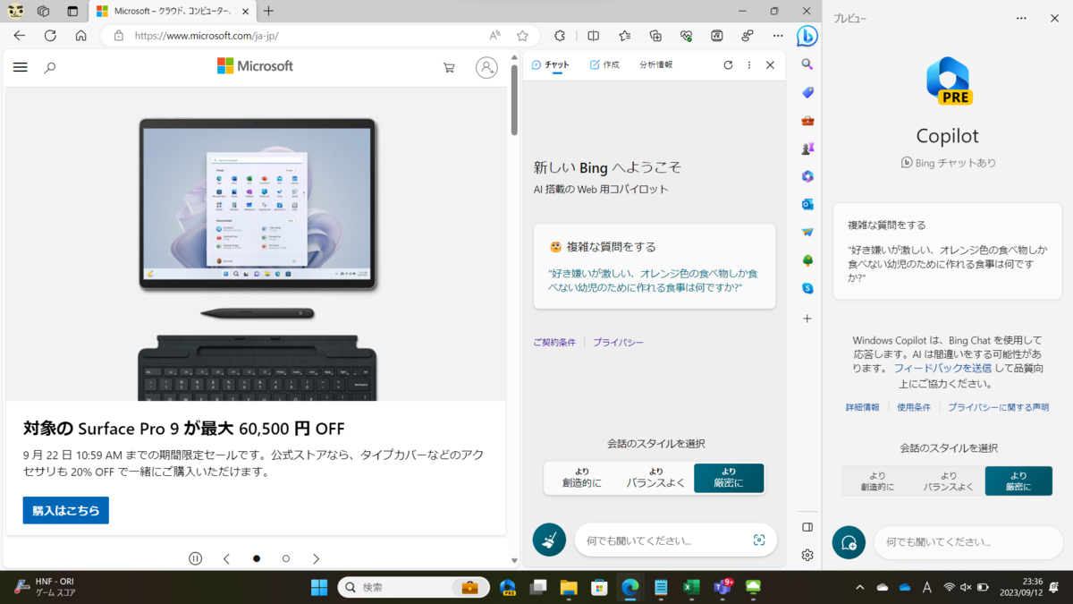Screen dimensions: 1073x604
Task: Go to Edge home page
Action: pos(80,36)
